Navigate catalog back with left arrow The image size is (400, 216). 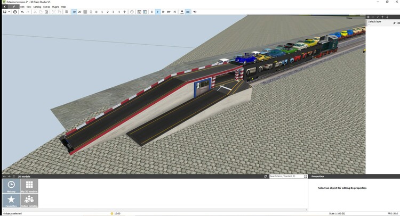(4, 176)
